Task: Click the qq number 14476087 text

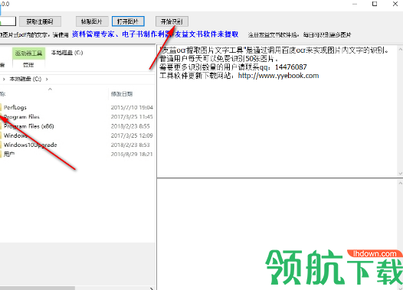Action: (x=290, y=67)
